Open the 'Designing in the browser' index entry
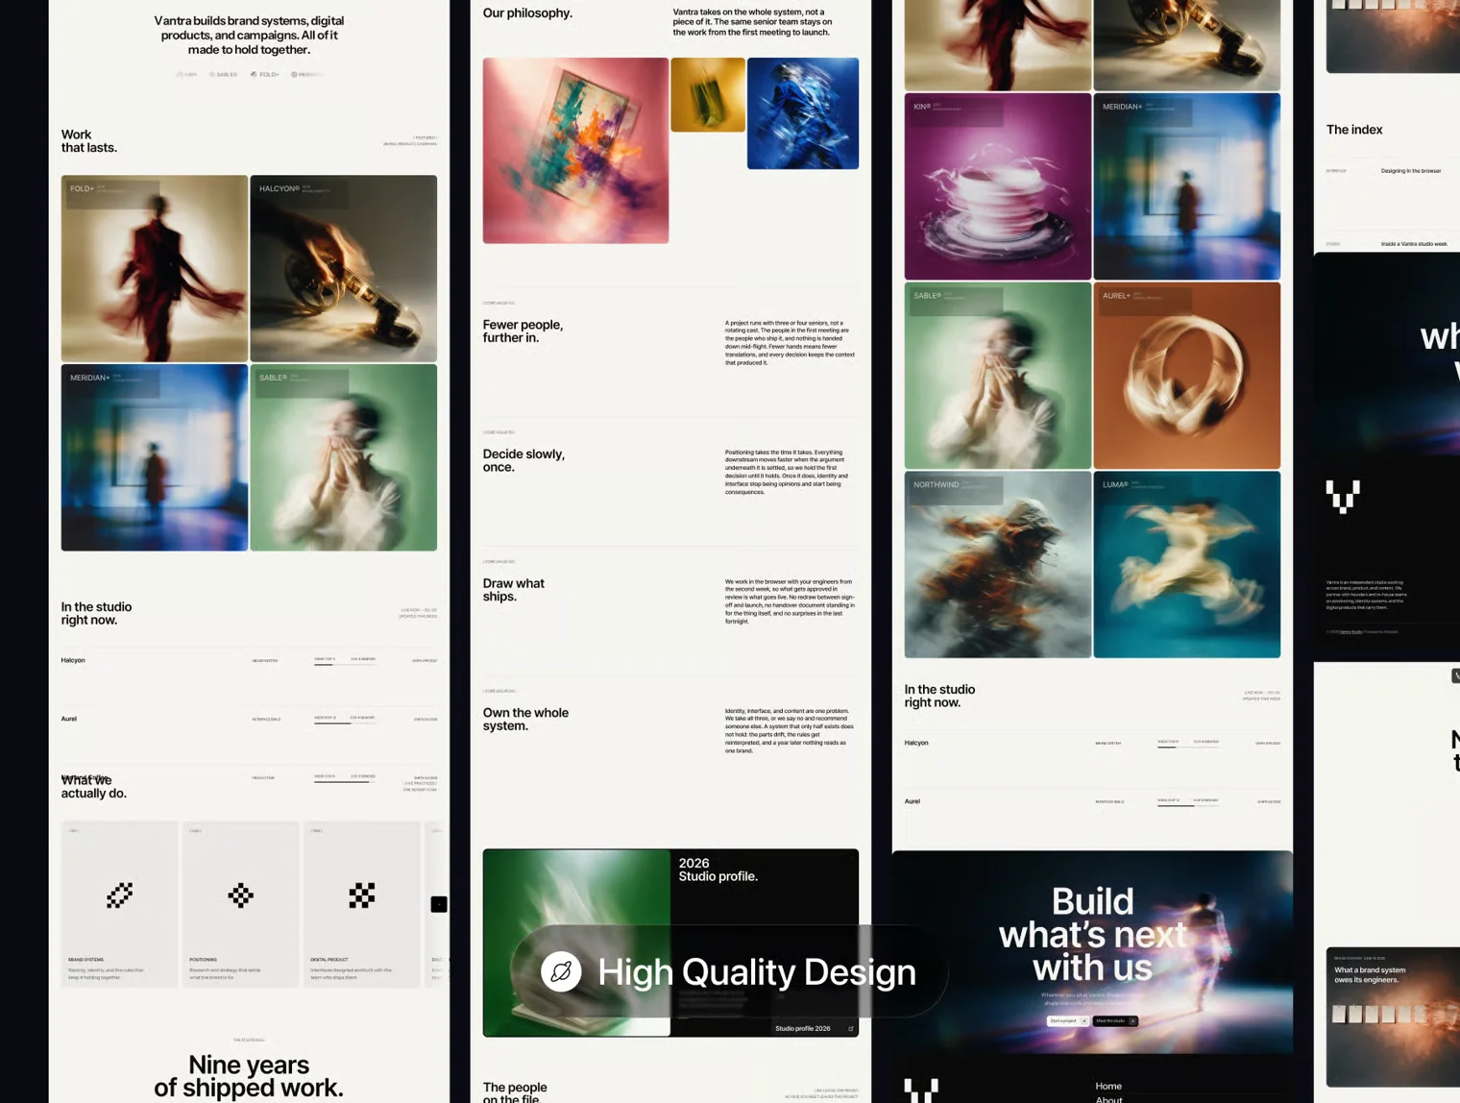Screen dimensions: 1460x1103 (1411, 171)
